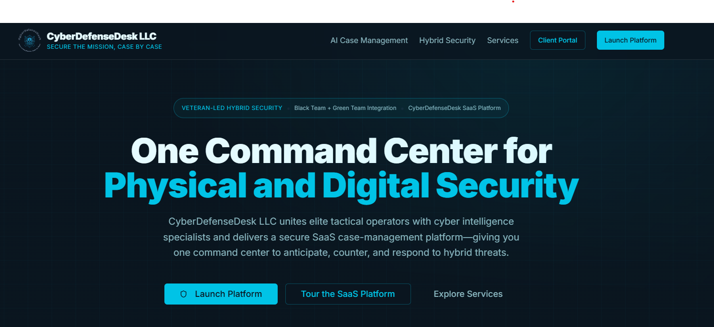Open the Hybrid Security menu
The width and height of the screenshot is (714, 327).
point(447,40)
